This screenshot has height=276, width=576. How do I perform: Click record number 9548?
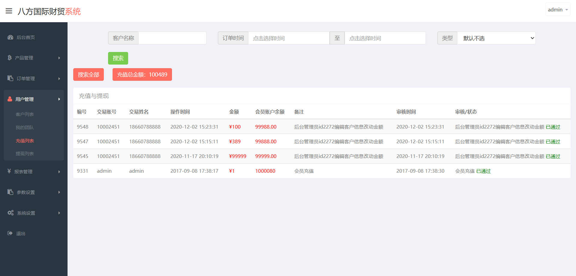[83, 127]
